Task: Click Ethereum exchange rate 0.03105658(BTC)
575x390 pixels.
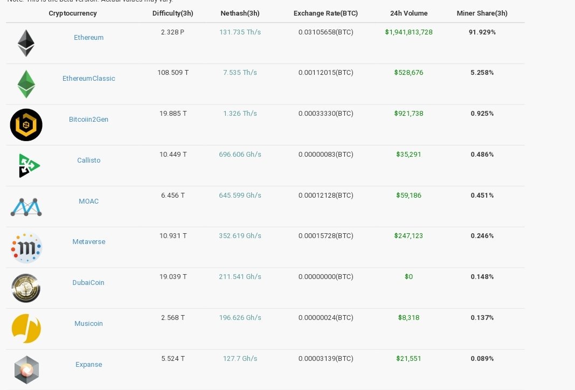Action: pos(326,32)
